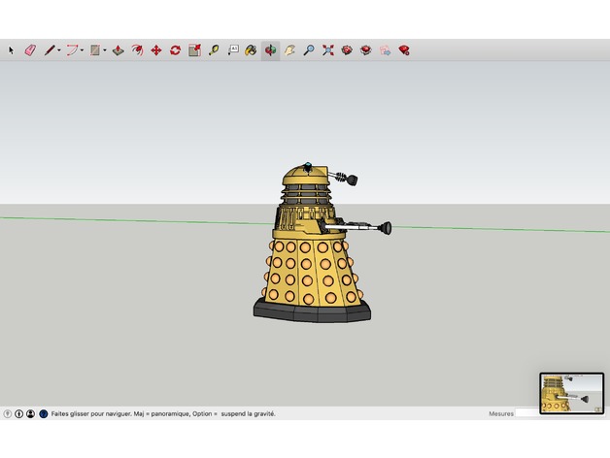Viewport: 610px width, 458px height.
Task: Select the Tape Measure tool
Action: click(213, 49)
